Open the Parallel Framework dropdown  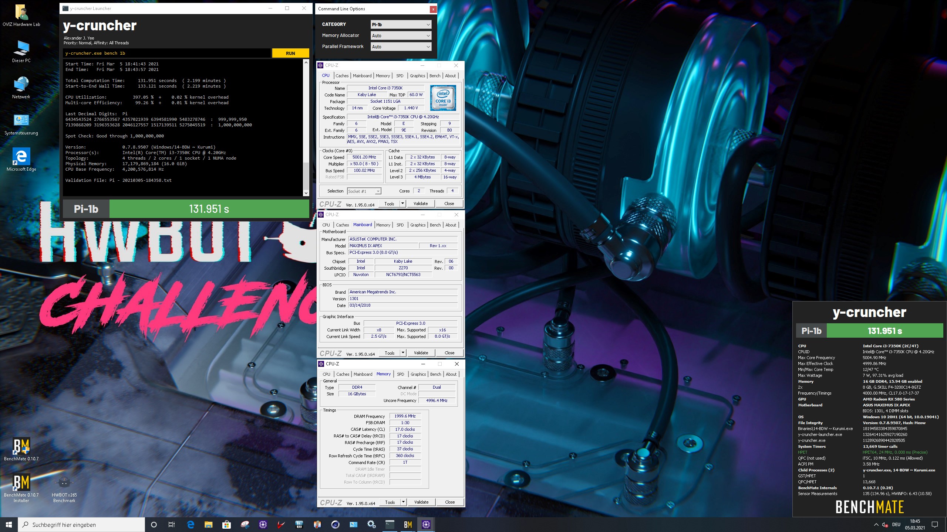(401, 47)
